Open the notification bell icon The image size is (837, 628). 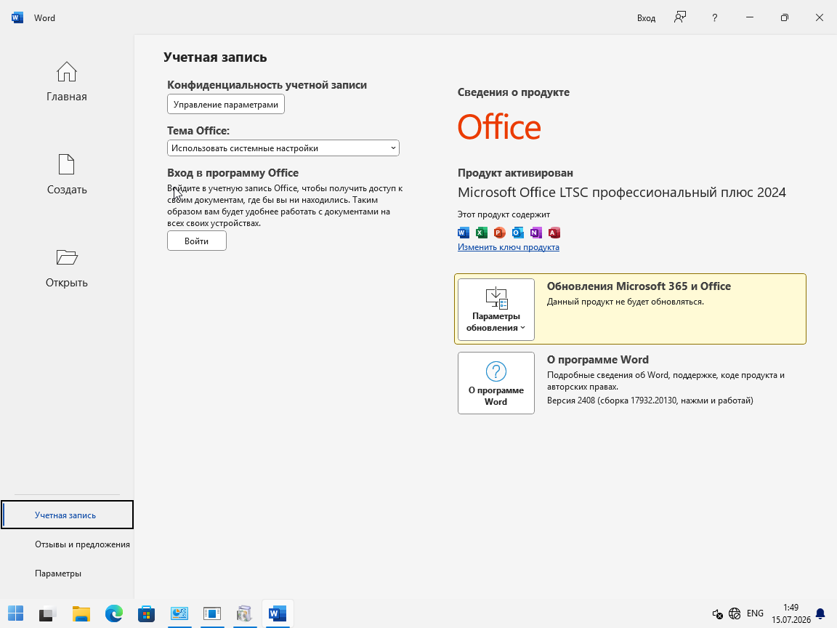pyautogui.click(x=820, y=613)
